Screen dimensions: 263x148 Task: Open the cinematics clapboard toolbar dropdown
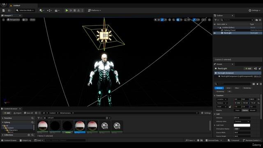[x=57, y=10]
